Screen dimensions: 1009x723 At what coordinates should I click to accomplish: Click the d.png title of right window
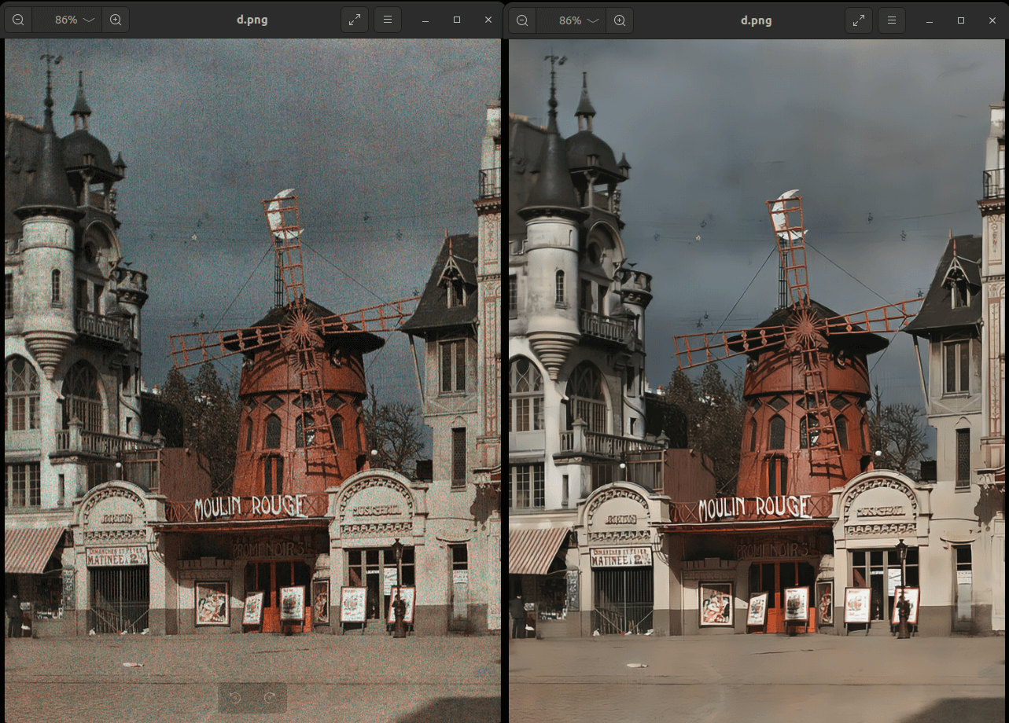[x=757, y=20]
